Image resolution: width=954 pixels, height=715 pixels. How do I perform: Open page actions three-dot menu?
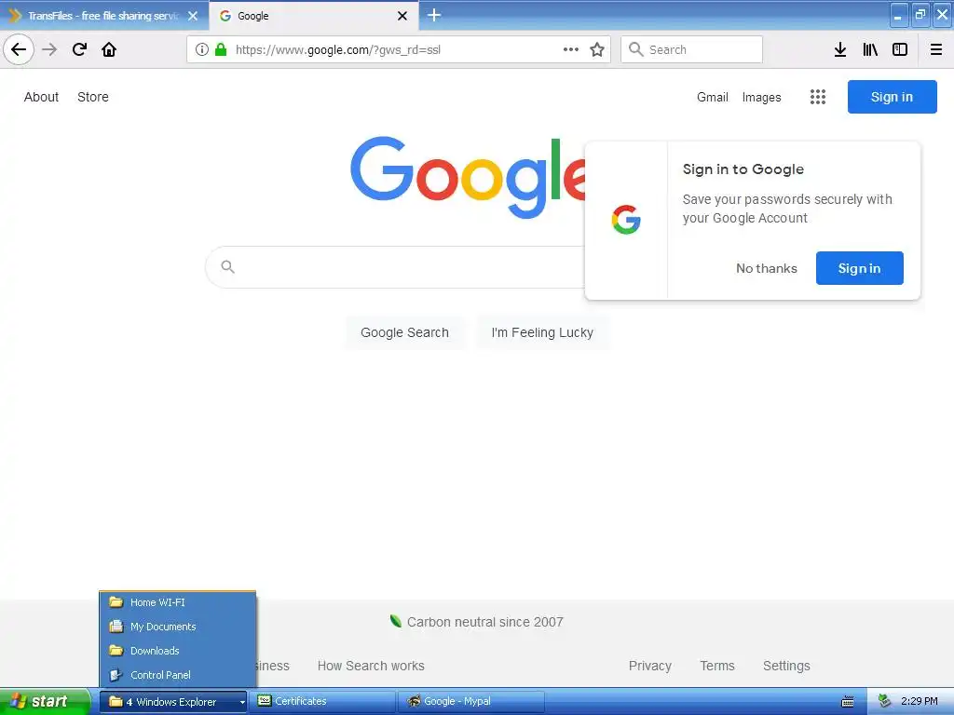click(571, 49)
